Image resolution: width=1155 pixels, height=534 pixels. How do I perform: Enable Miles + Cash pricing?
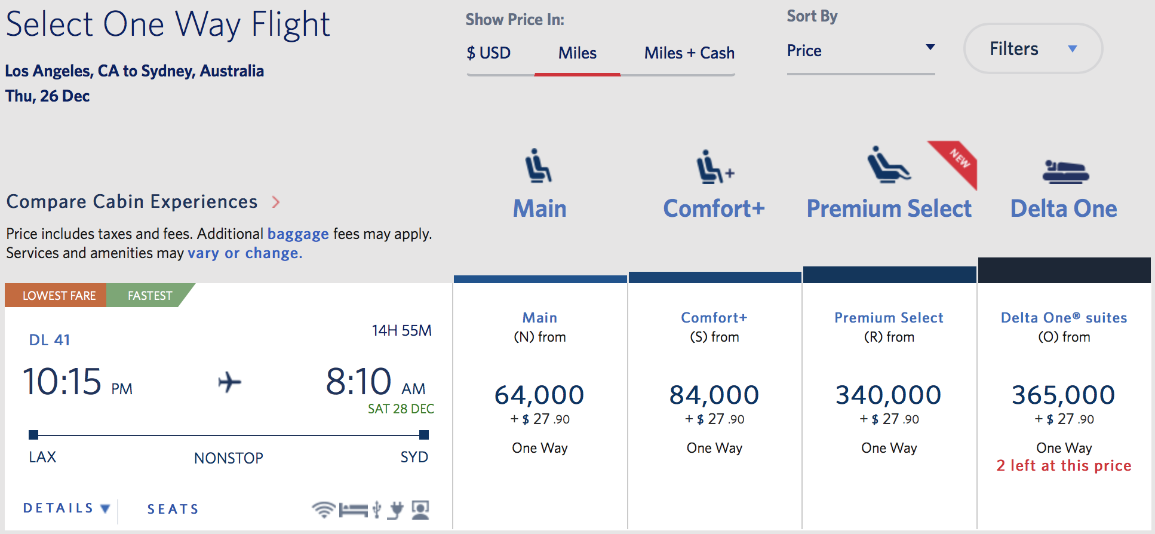click(688, 53)
